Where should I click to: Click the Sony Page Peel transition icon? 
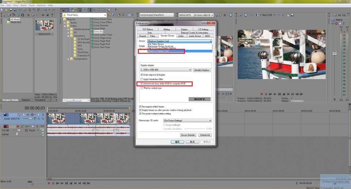click(x=92, y=41)
